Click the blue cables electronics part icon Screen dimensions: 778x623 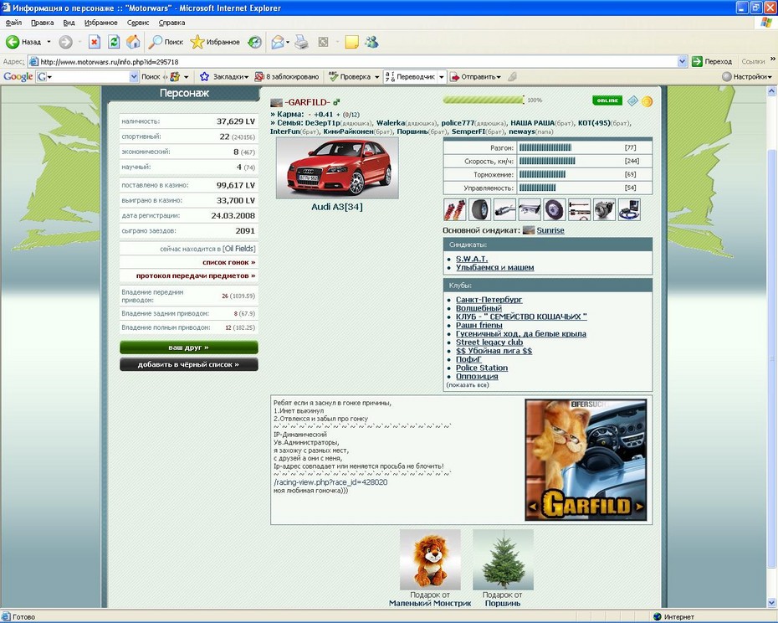629,209
